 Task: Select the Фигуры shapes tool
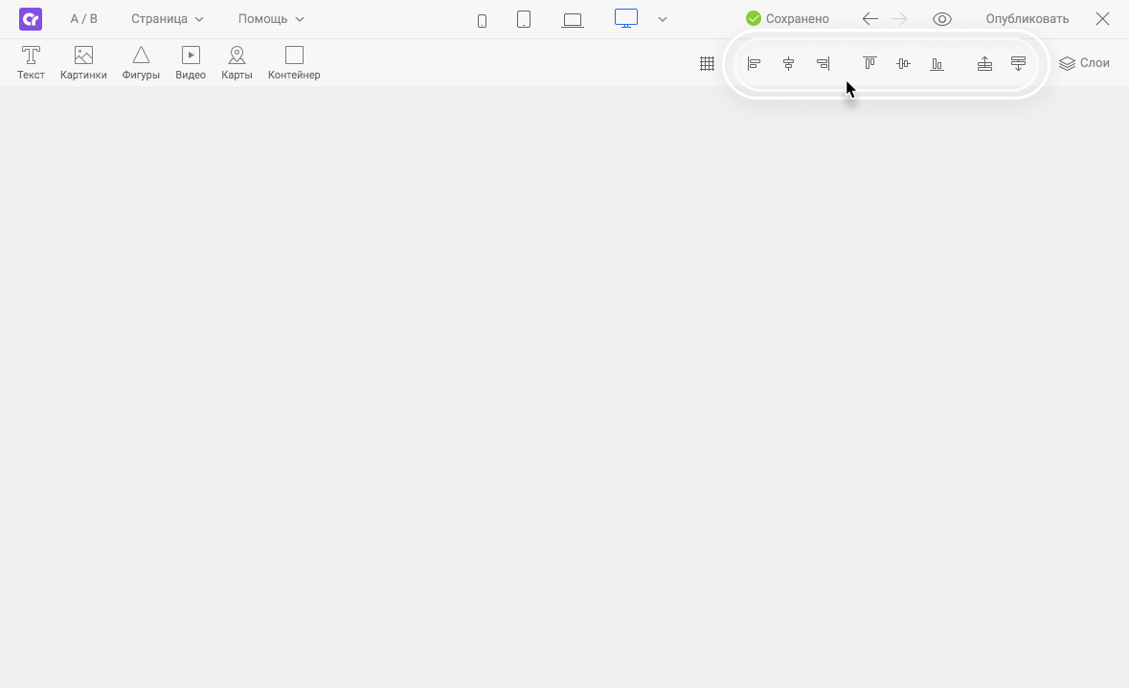pyautogui.click(x=141, y=62)
